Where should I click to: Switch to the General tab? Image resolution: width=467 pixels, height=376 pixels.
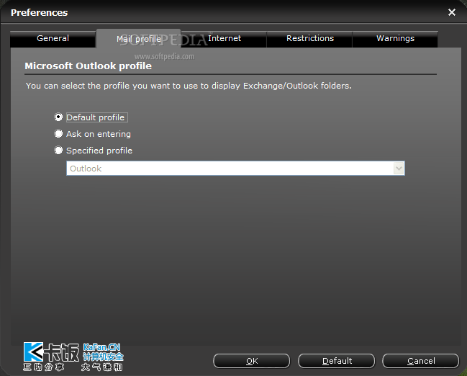tap(53, 39)
